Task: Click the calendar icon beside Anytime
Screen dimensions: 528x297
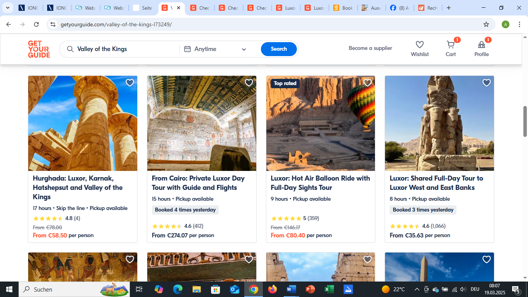Action: point(187,49)
